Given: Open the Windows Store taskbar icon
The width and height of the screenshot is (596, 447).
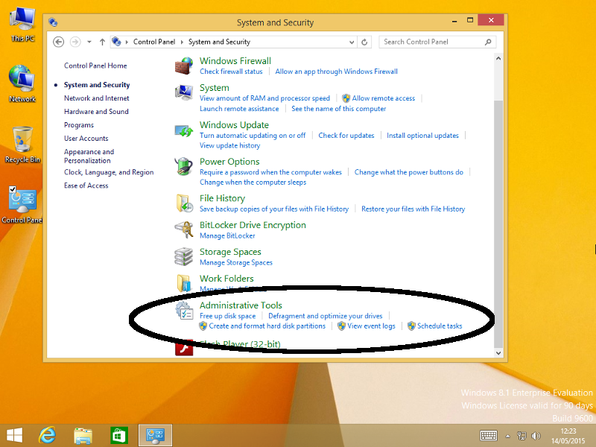Looking at the screenshot, I should [x=119, y=436].
